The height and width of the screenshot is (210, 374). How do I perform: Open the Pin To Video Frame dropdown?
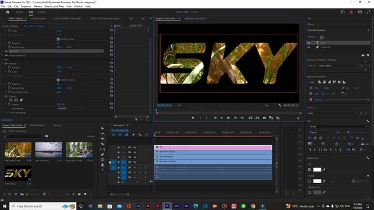pyautogui.click(x=338, y=66)
